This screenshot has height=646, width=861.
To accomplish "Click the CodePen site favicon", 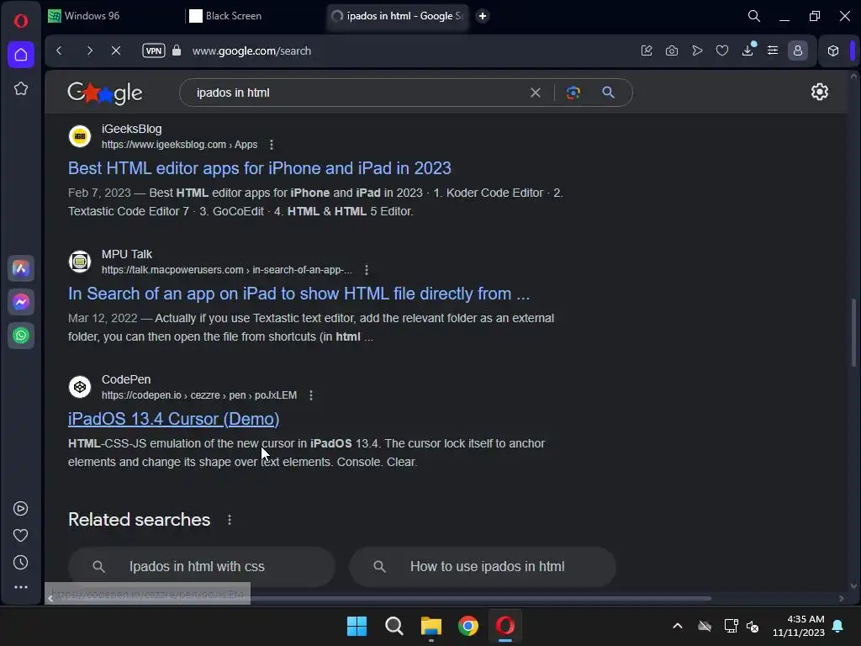I will (x=80, y=387).
